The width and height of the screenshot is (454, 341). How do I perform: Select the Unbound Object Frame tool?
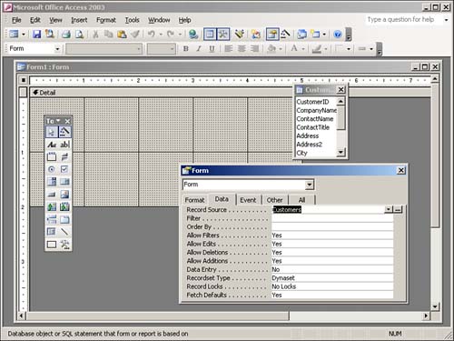(52, 206)
